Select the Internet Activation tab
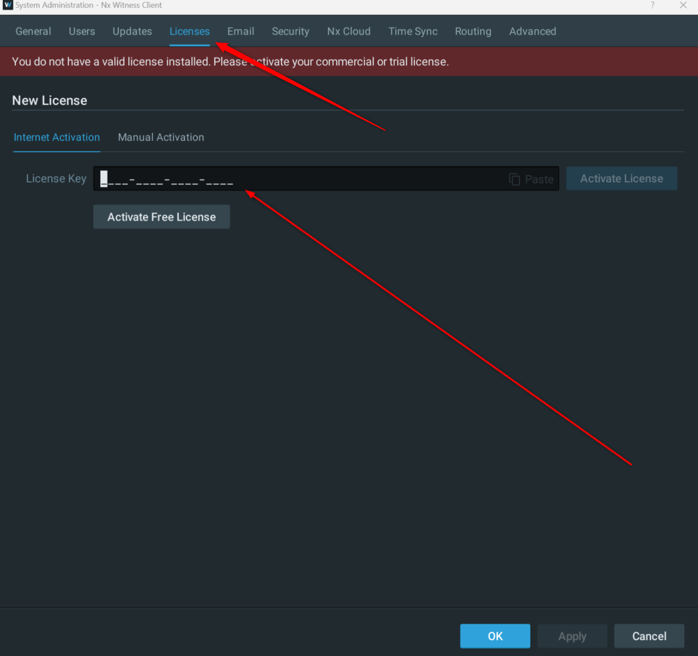 [56, 137]
